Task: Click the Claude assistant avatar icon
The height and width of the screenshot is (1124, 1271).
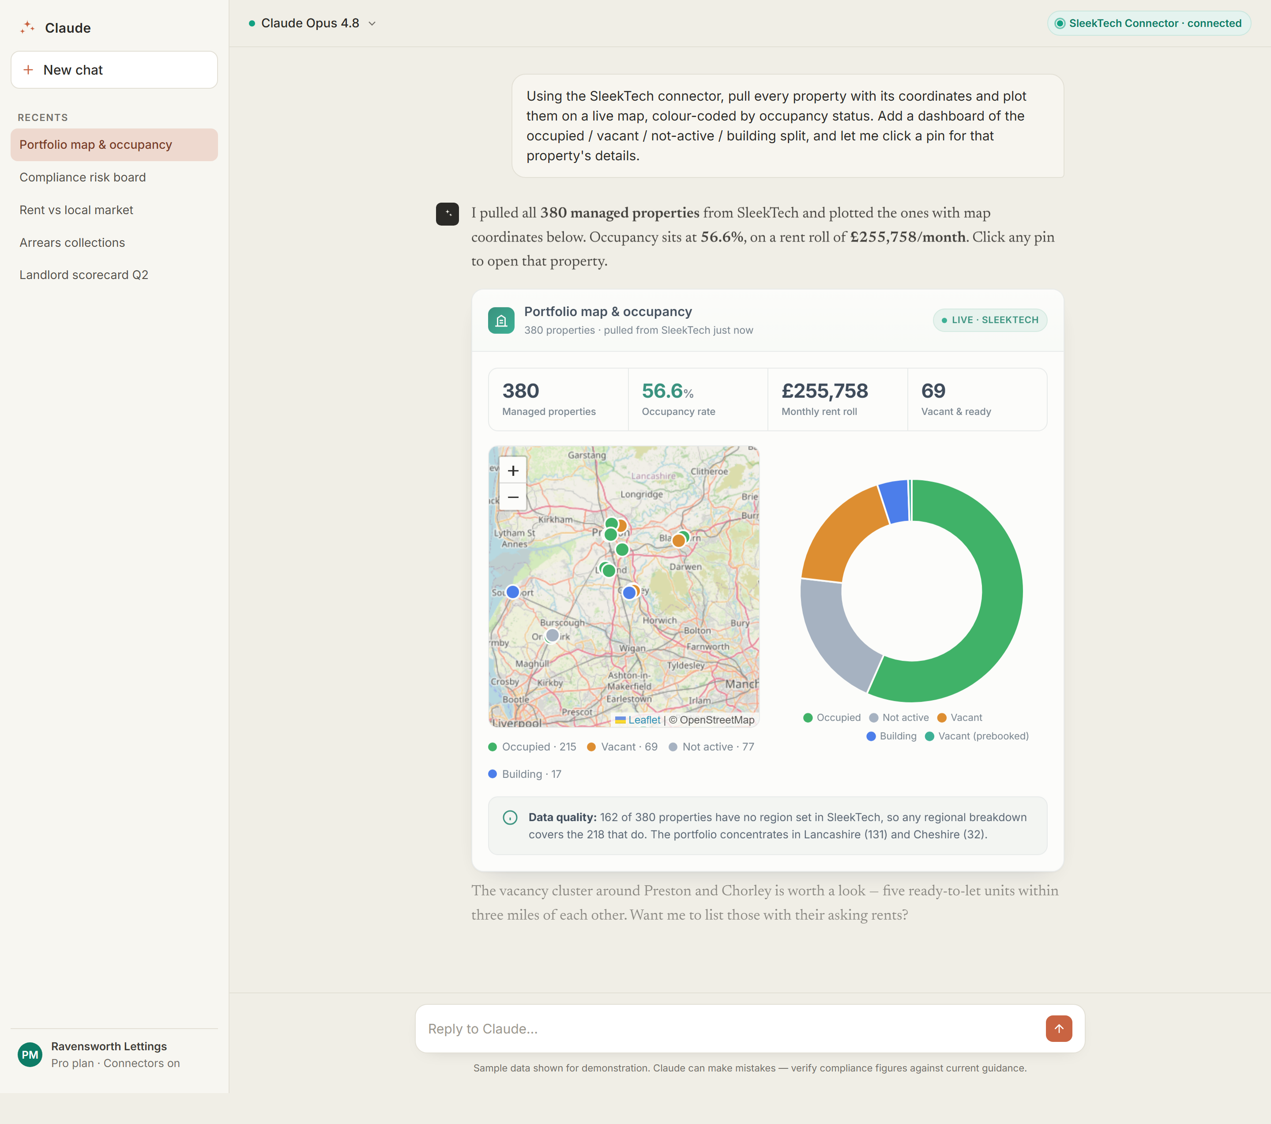Action: [x=447, y=213]
